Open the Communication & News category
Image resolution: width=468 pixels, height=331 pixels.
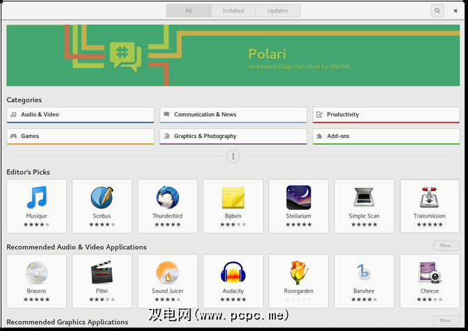[233, 115]
